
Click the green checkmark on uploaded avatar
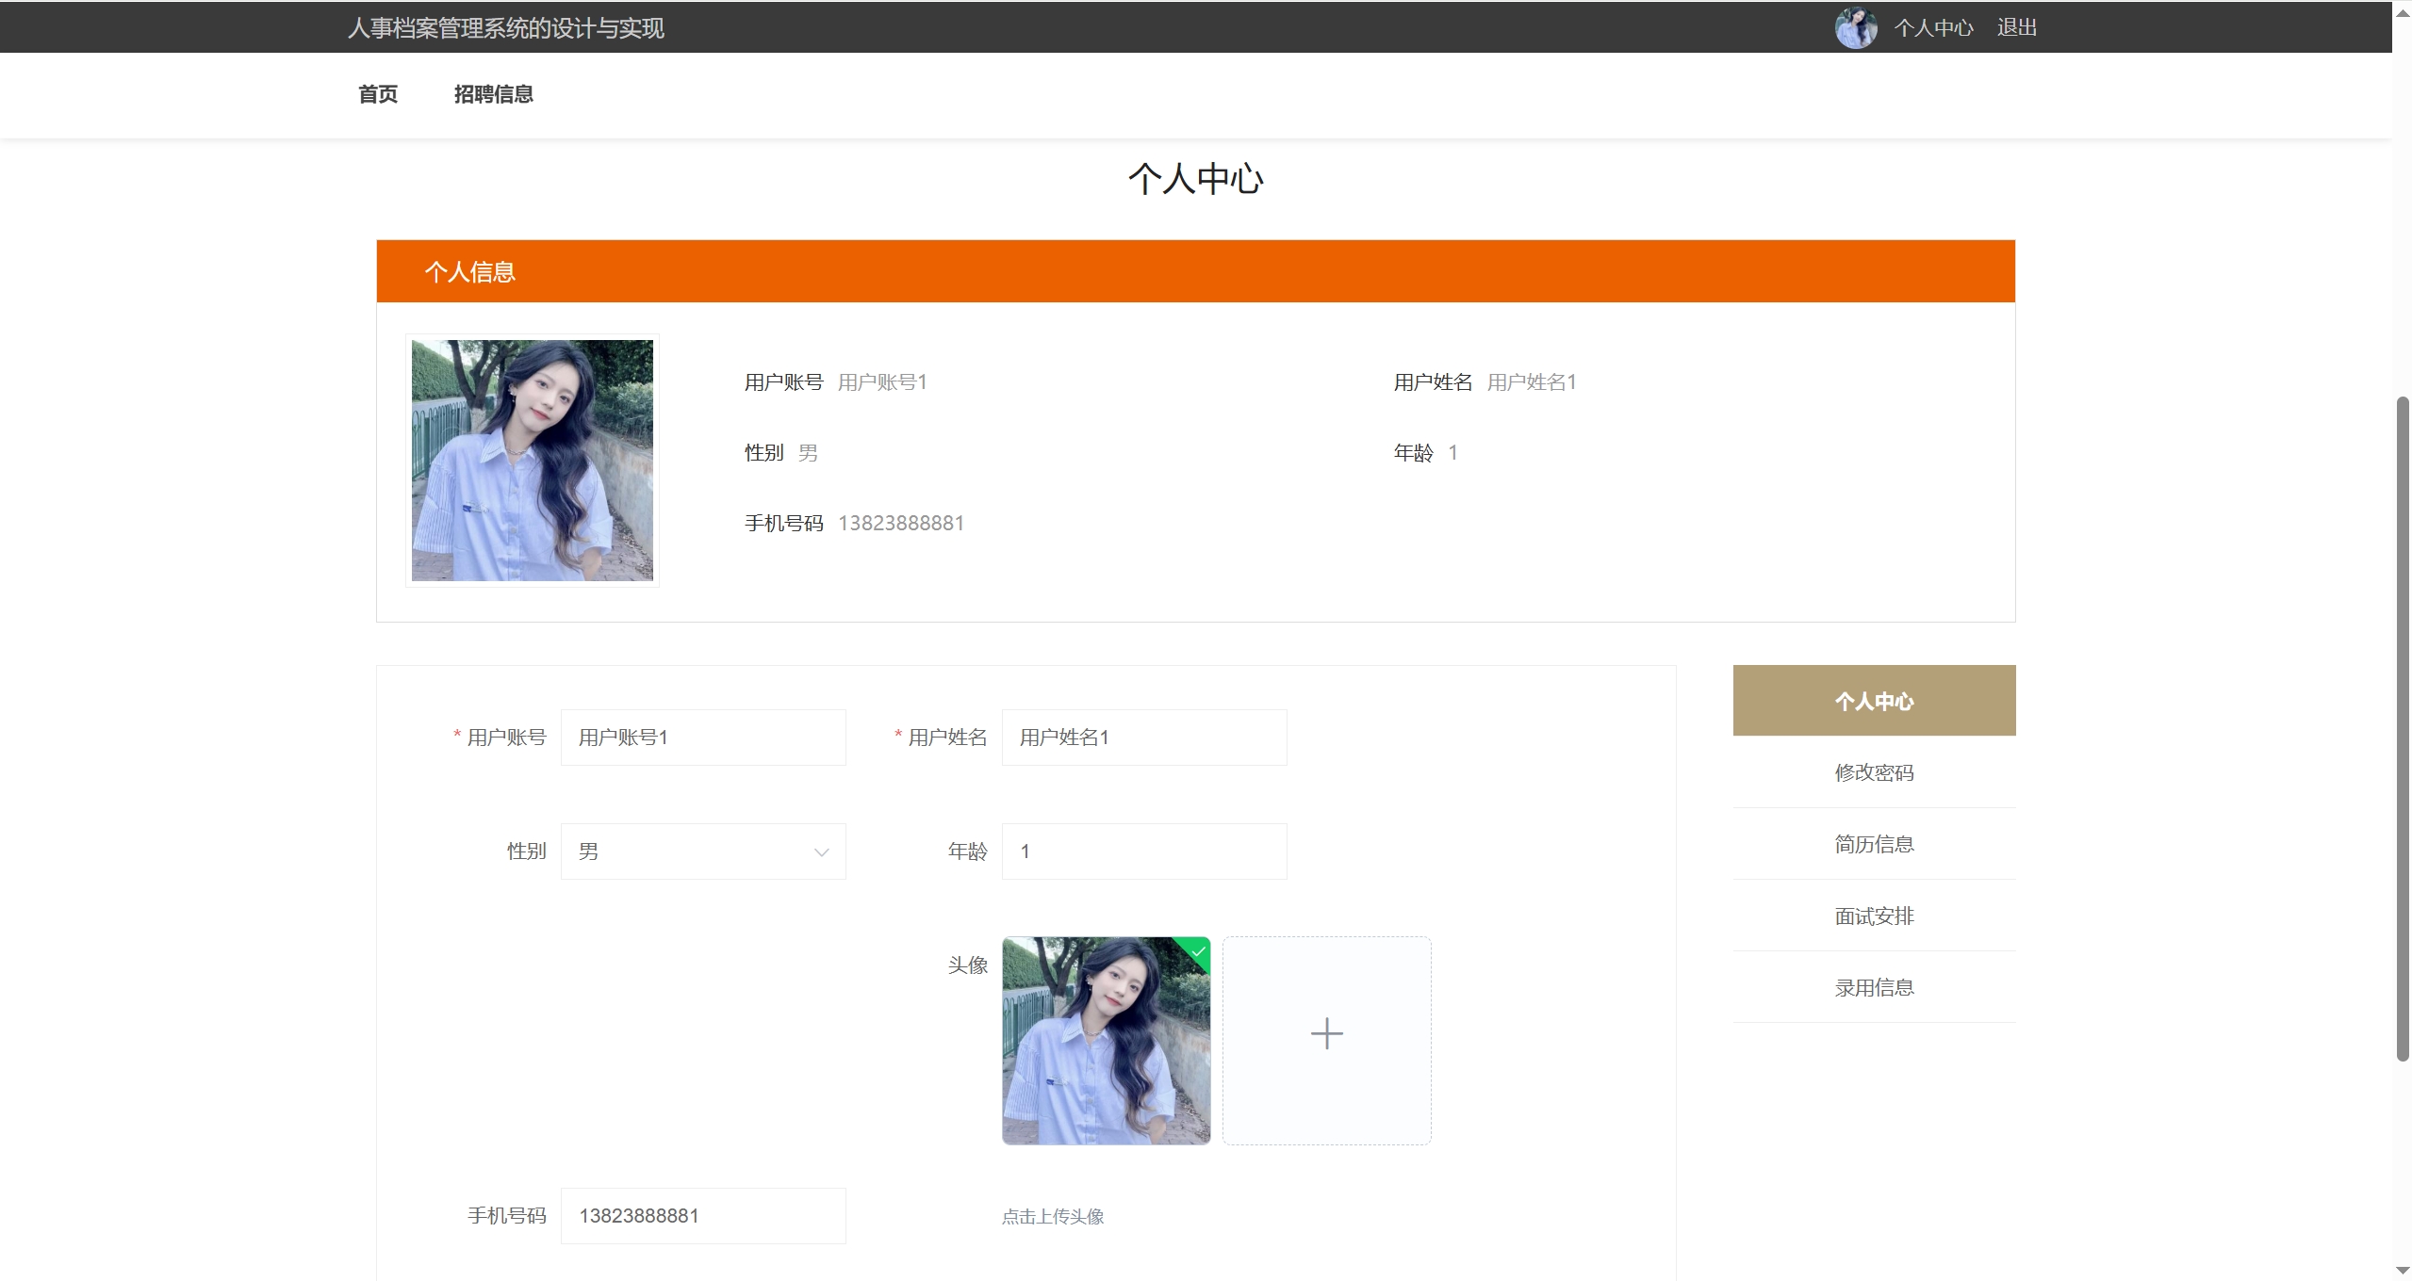pyautogui.click(x=1198, y=950)
